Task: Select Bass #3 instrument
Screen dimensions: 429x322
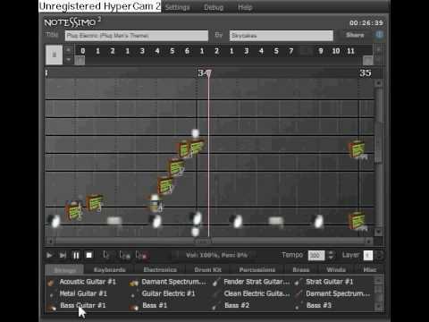Action: click(319, 305)
